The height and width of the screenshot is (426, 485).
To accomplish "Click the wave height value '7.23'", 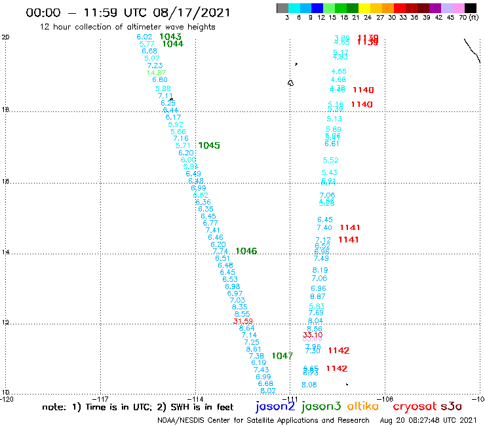I will tap(155, 66).
